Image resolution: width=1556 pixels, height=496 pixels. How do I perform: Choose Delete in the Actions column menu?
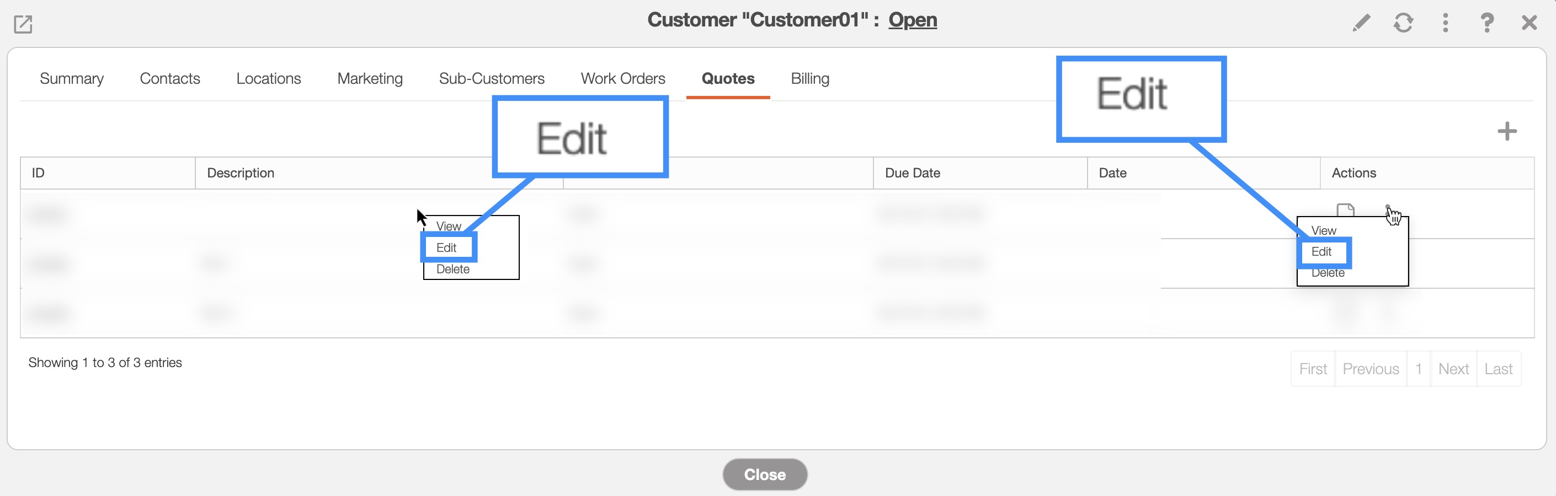(1328, 274)
